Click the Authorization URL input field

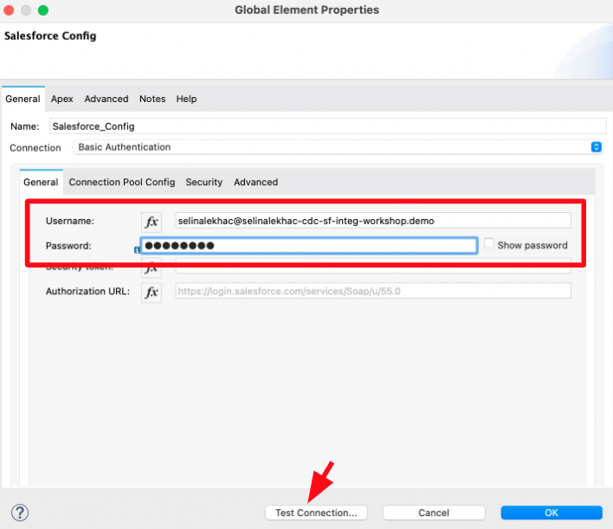pos(373,291)
